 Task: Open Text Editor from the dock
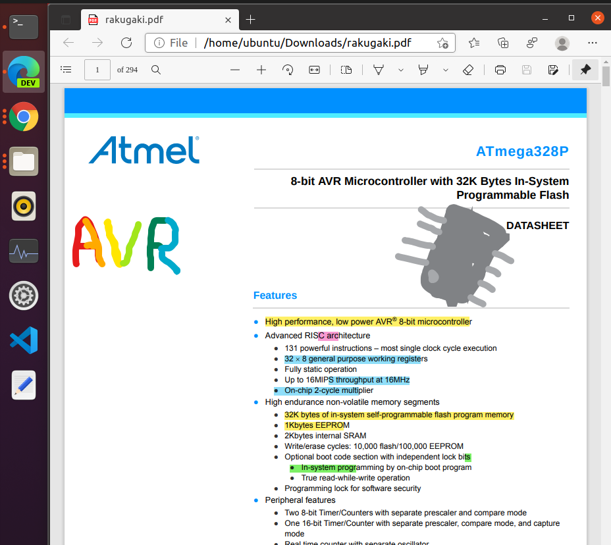coord(24,385)
